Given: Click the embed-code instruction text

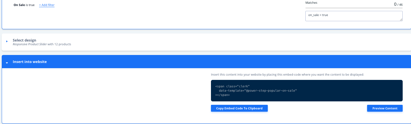Looking at the screenshot, I should tap(287, 74).
